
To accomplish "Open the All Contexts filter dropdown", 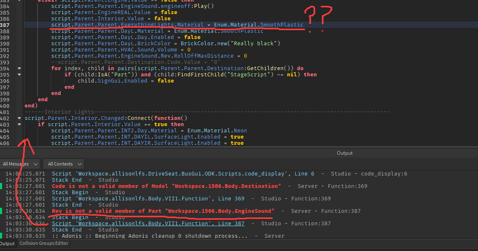I will (63, 163).
